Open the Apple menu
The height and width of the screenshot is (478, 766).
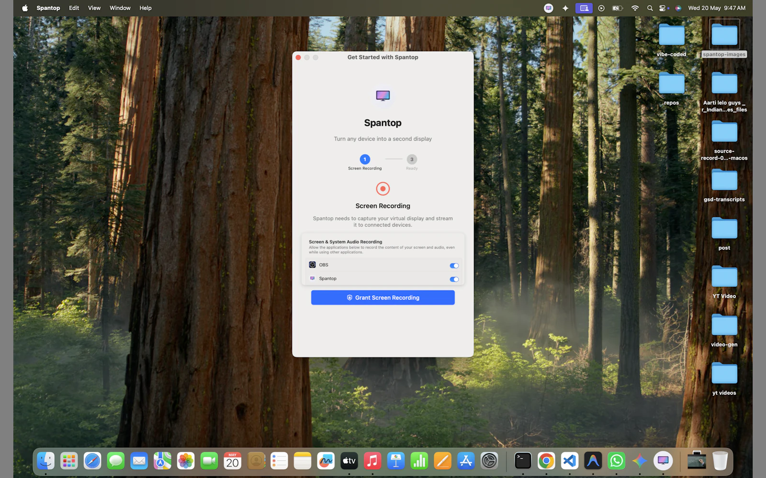coord(25,8)
